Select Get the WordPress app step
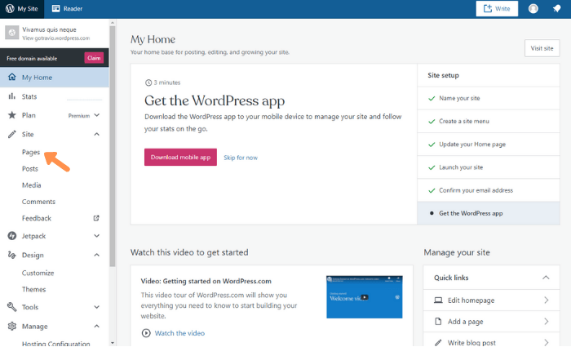This screenshot has height=347, width=571. (x=489, y=213)
